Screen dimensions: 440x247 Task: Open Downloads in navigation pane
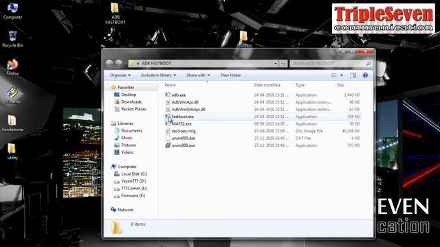(x=131, y=102)
